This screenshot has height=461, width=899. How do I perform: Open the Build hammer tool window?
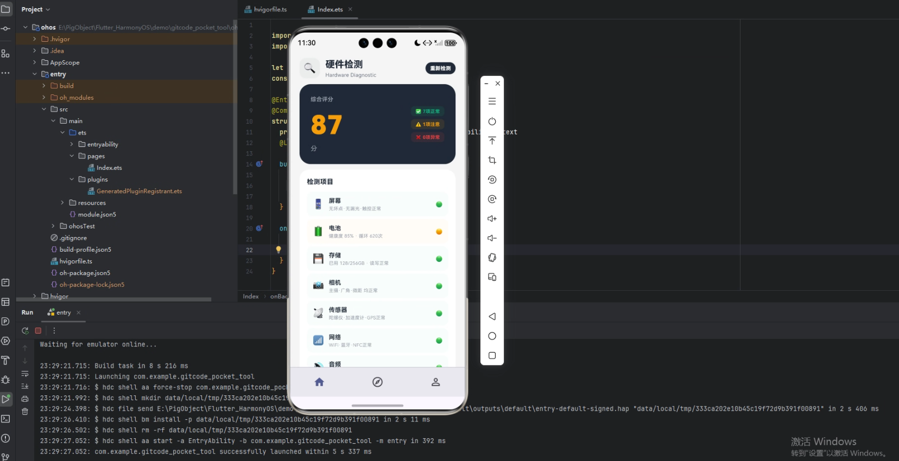(x=5, y=360)
